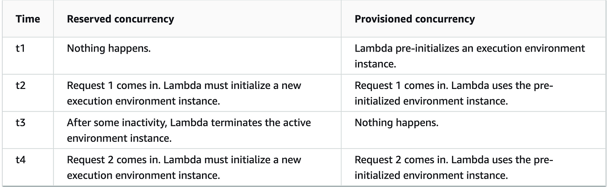Click 'initialized environment instance.' text in t4 row

point(431,176)
